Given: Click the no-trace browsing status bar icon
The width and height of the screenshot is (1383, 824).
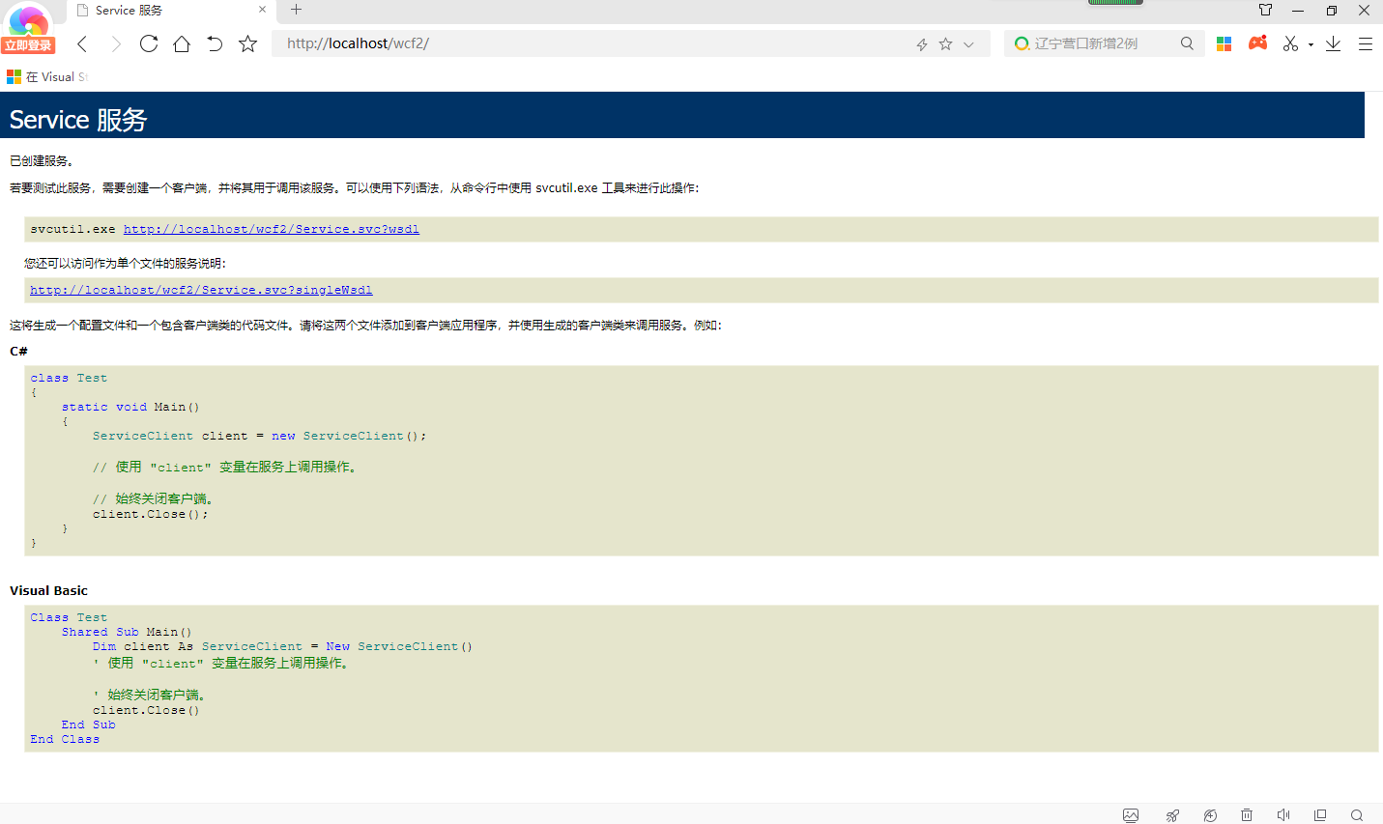Looking at the screenshot, I should 1210,814.
